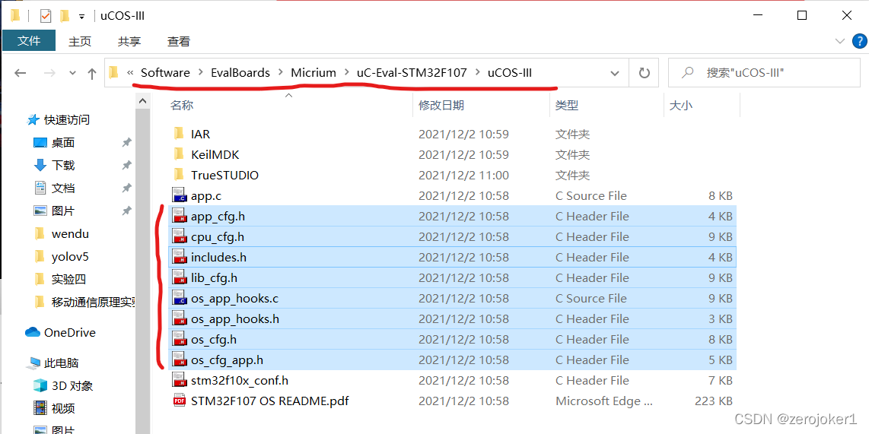Image resolution: width=869 pixels, height=434 pixels.
Task: Click the stm32f10x_conf.h file icon
Action: (x=179, y=380)
